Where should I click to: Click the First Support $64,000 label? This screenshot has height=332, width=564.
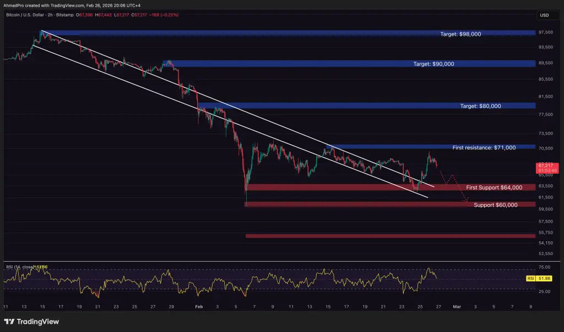coord(494,187)
